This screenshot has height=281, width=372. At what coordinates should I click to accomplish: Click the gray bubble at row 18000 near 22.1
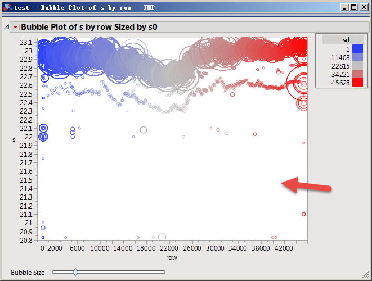click(x=144, y=130)
